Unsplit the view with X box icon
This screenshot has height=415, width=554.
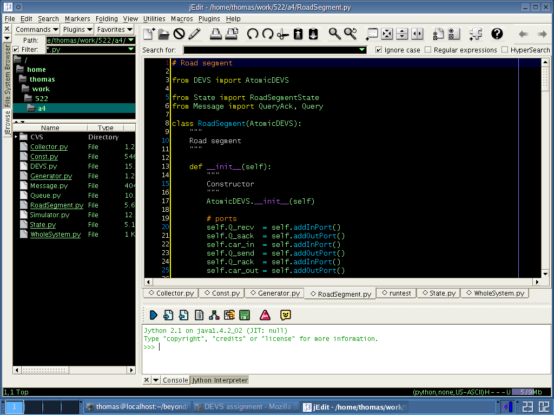pos(387,34)
